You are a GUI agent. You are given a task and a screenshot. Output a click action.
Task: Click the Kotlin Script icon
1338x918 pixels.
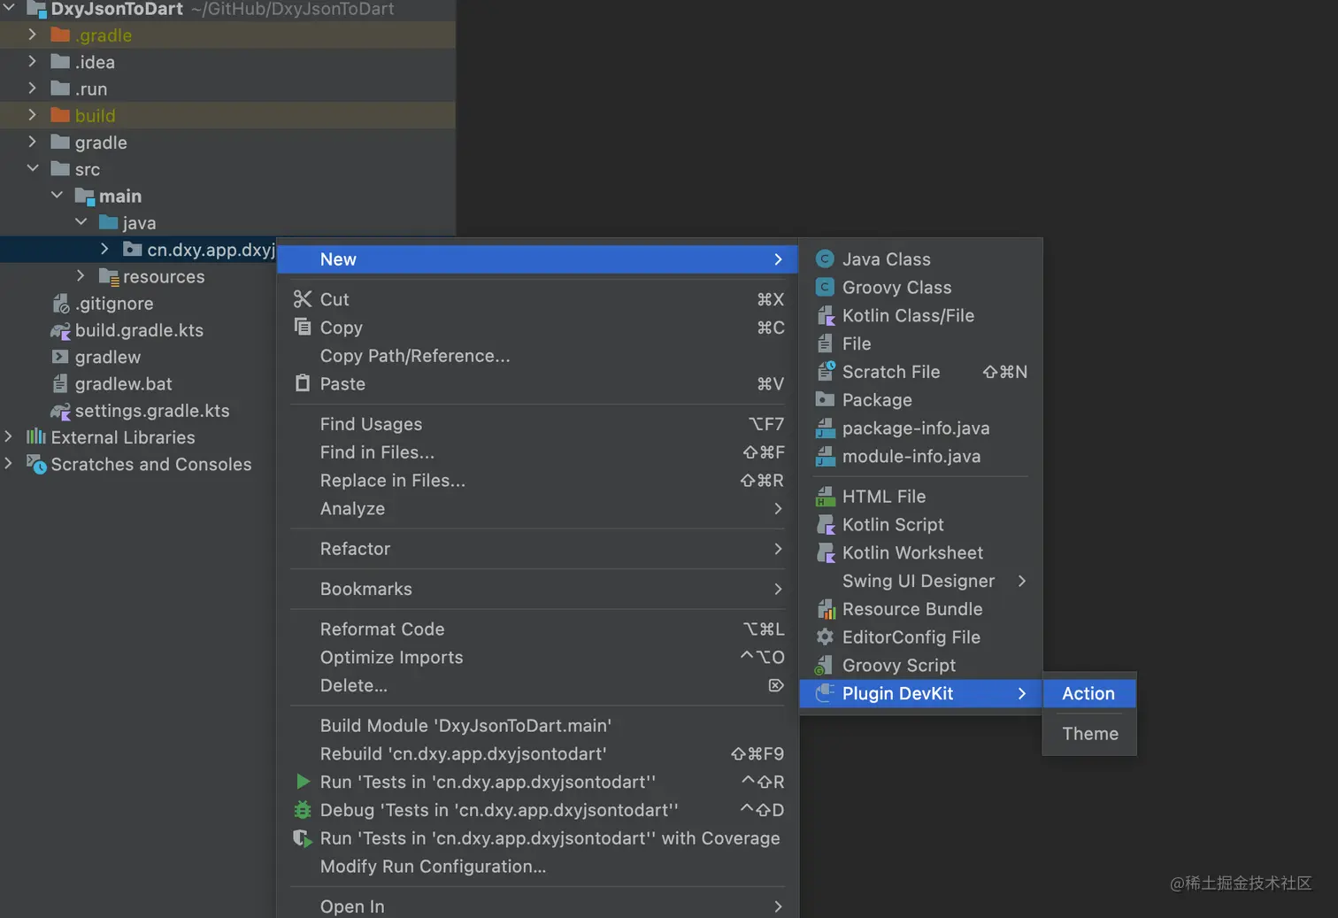[x=824, y=524]
